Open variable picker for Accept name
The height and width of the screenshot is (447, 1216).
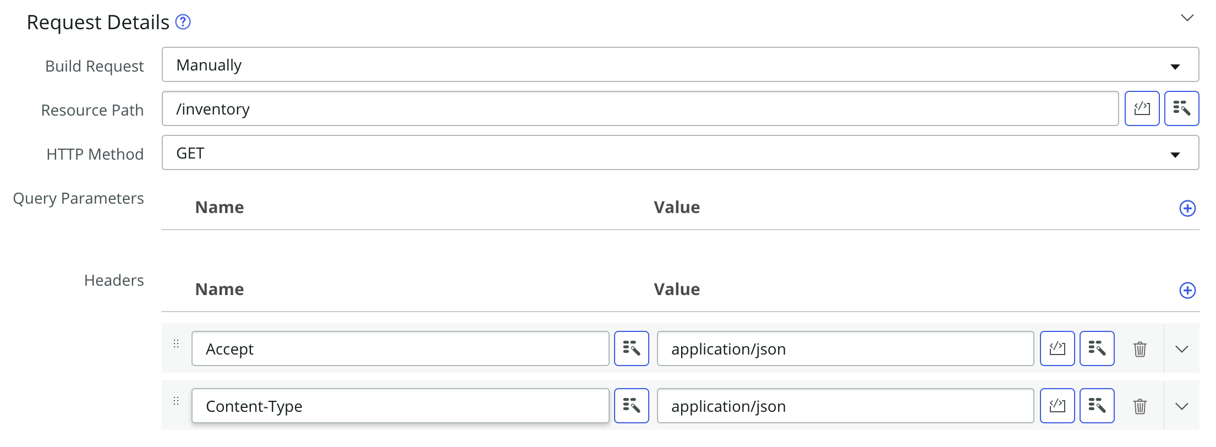(x=632, y=349)
